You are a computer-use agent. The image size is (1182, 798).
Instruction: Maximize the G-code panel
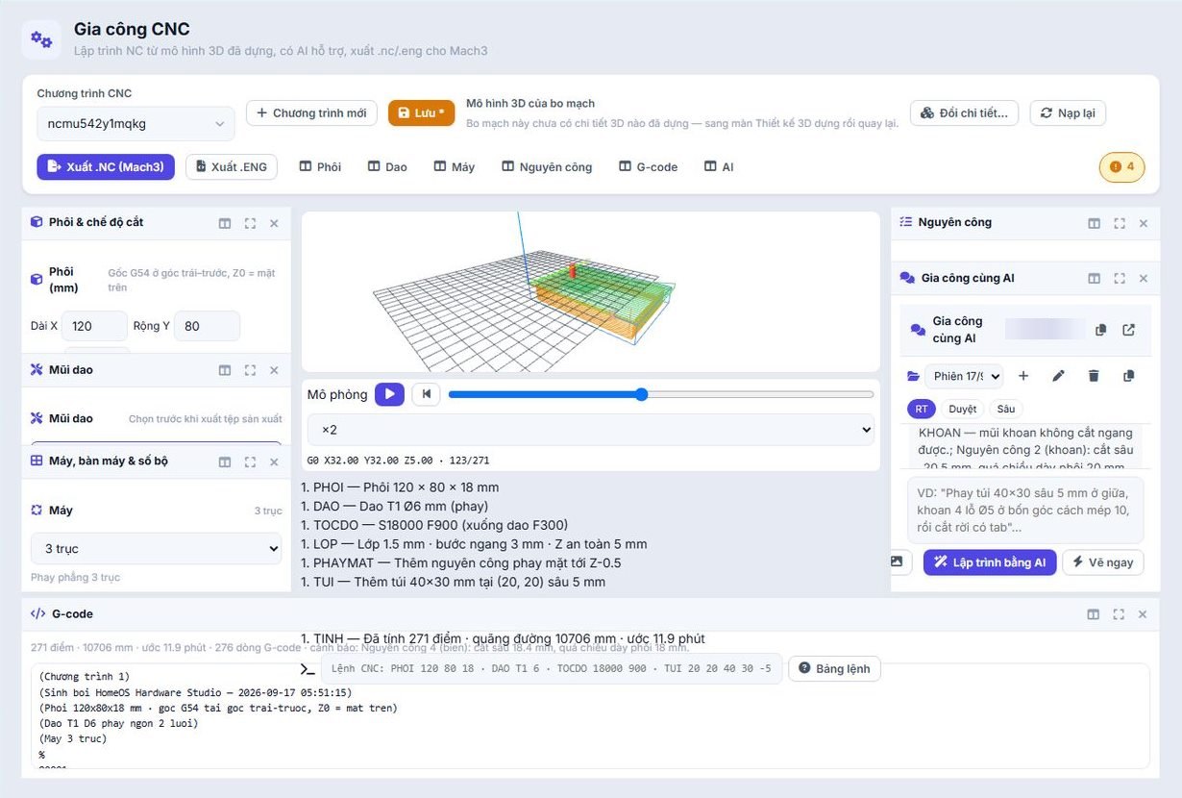[x=1119, y=614]
